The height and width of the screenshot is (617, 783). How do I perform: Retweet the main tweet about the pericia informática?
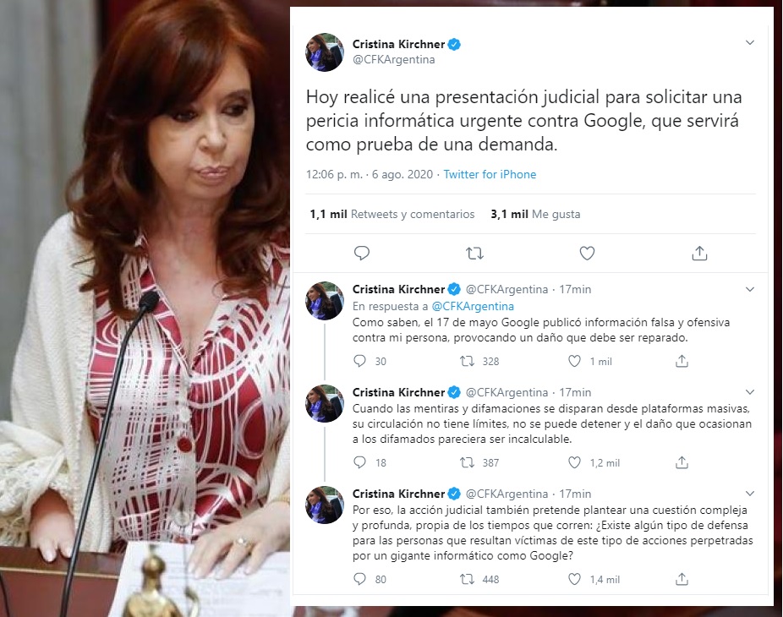pyautogui.click(x=474, y=254)
